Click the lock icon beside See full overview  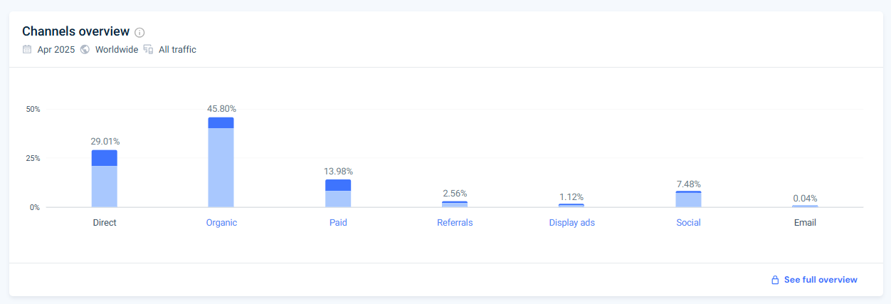(775, 280)
